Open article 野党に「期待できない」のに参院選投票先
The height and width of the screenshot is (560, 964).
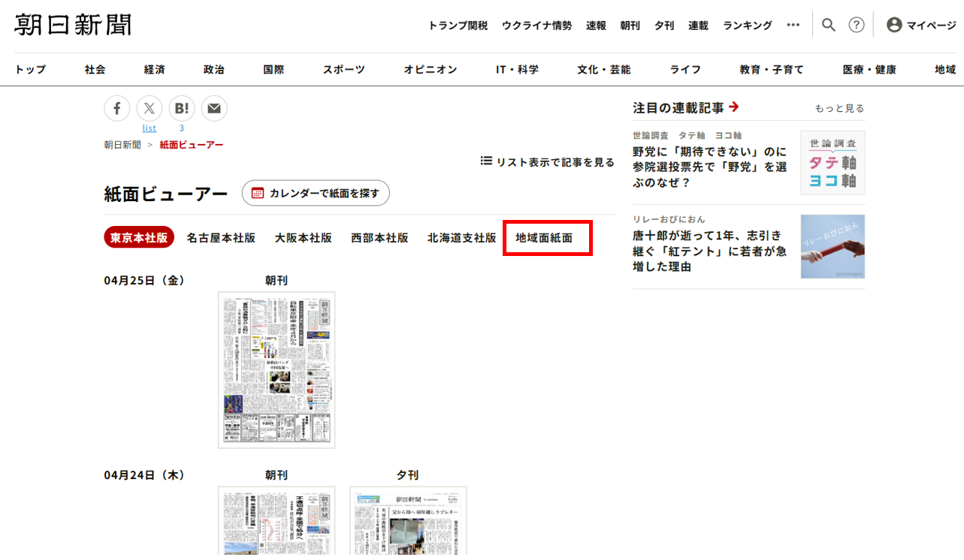710,167
